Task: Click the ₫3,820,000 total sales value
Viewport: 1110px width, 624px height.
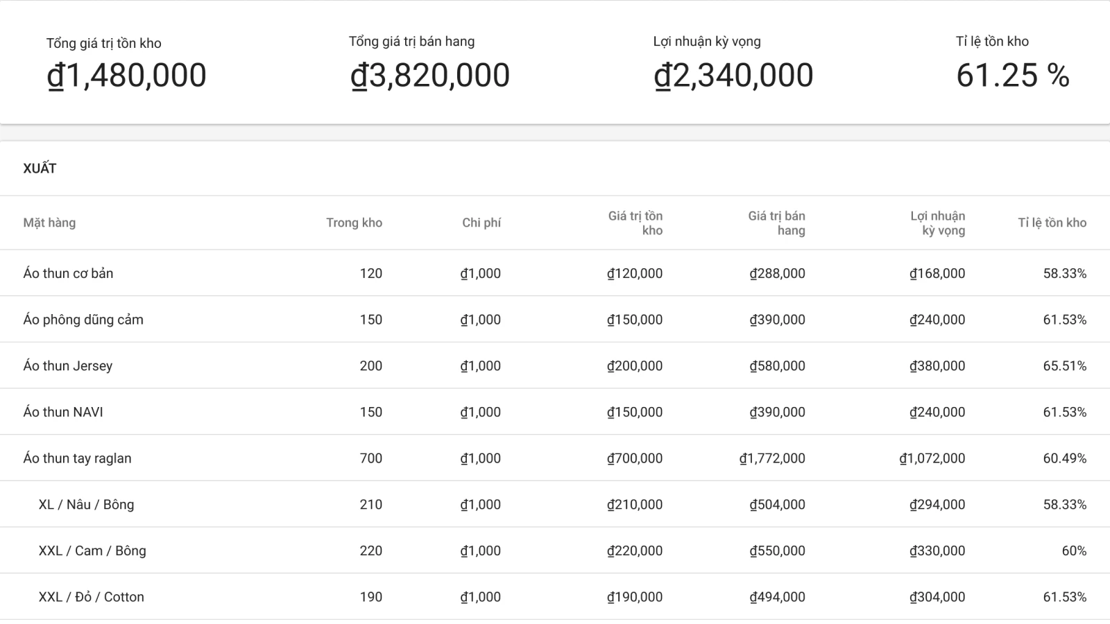Action: (429, 76)
